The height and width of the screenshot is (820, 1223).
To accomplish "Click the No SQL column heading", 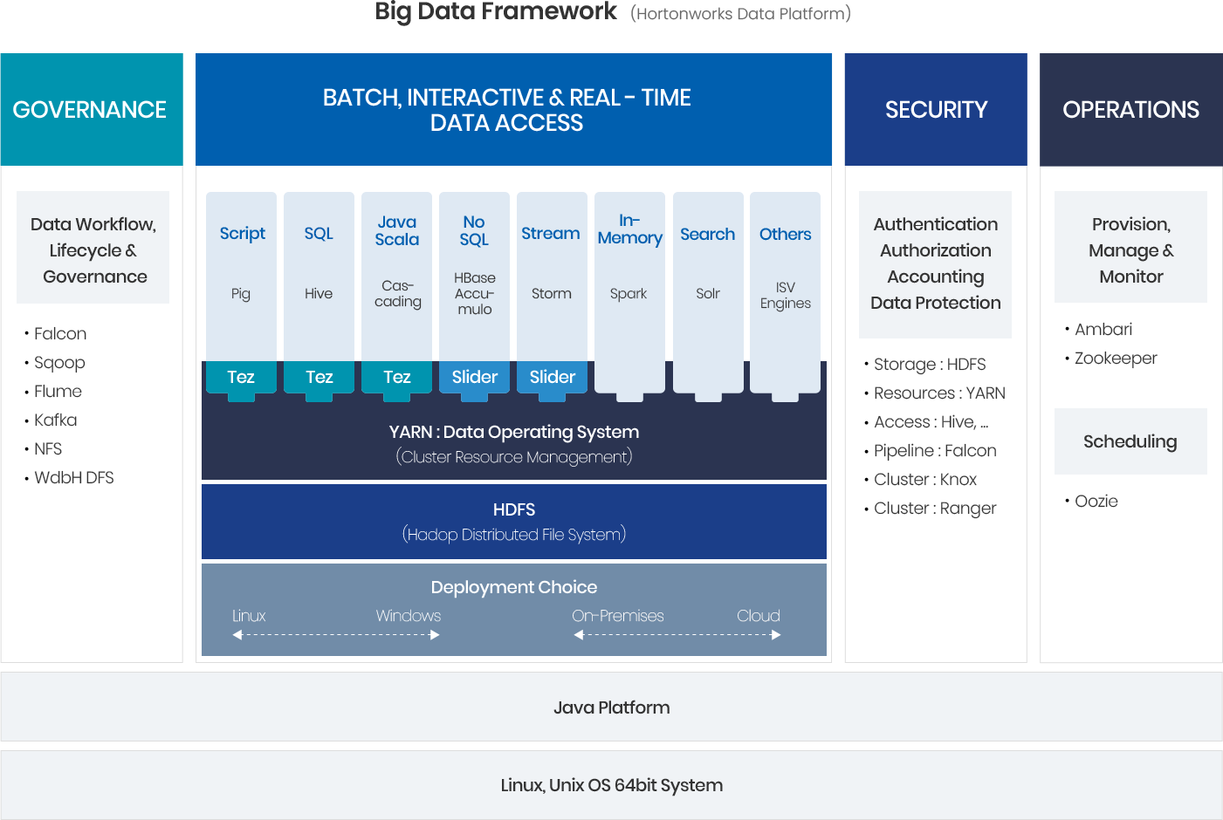I will 474,231.
